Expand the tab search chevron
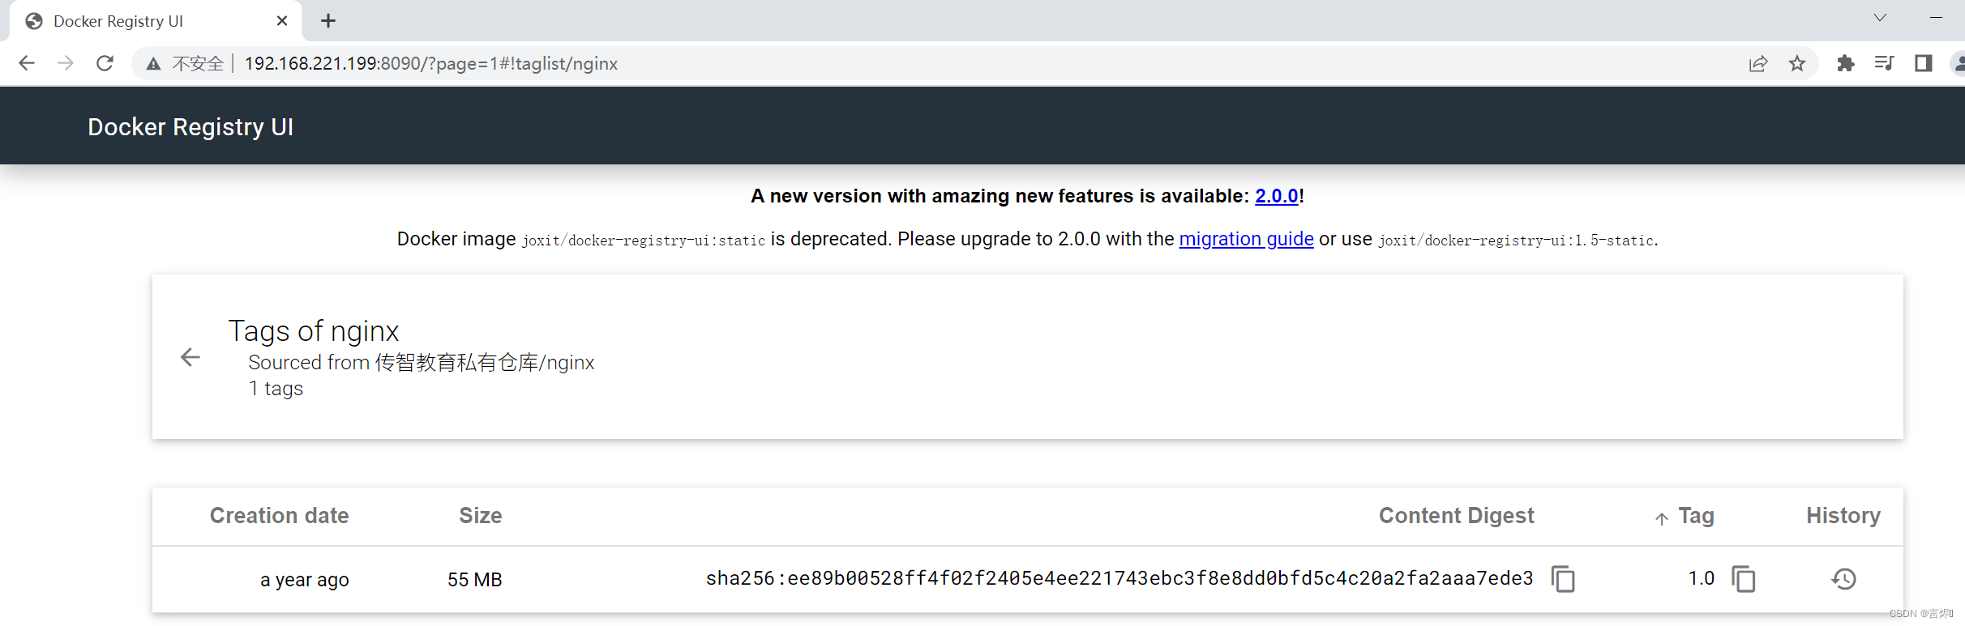This screenshot has width=1965, height=626. point(1880,18)
